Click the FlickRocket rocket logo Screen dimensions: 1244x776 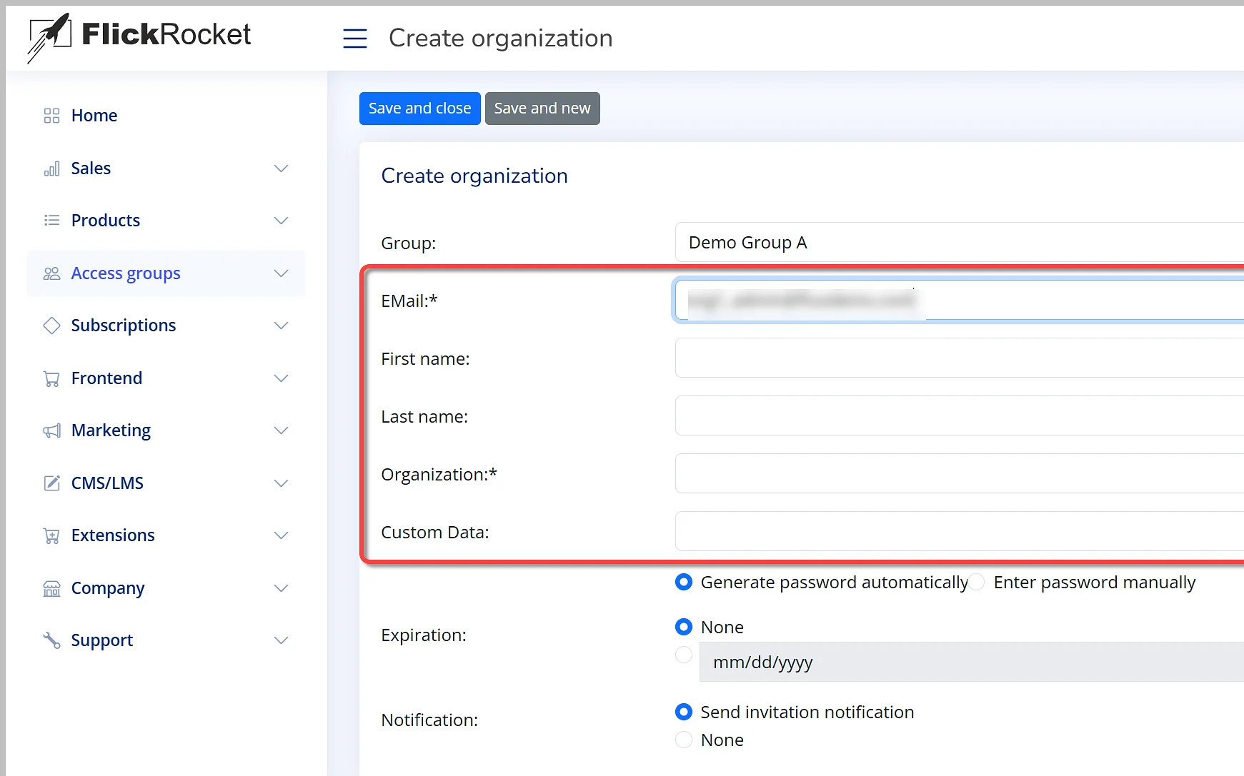(x=49, y=36)
